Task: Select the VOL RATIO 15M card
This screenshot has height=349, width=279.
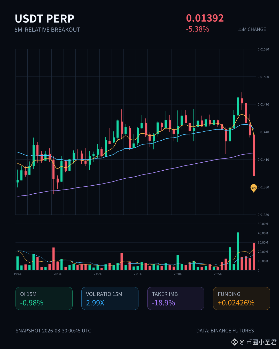Action: [x=110, y=298]
